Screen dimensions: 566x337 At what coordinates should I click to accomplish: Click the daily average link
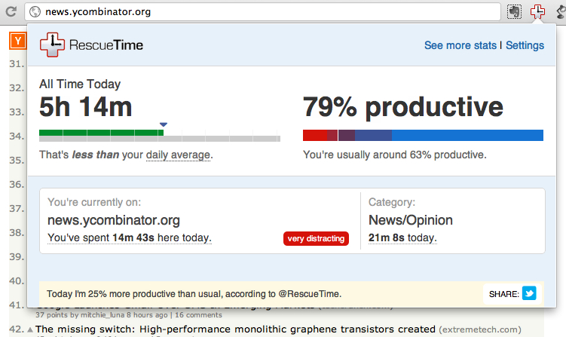pos(178,155)
